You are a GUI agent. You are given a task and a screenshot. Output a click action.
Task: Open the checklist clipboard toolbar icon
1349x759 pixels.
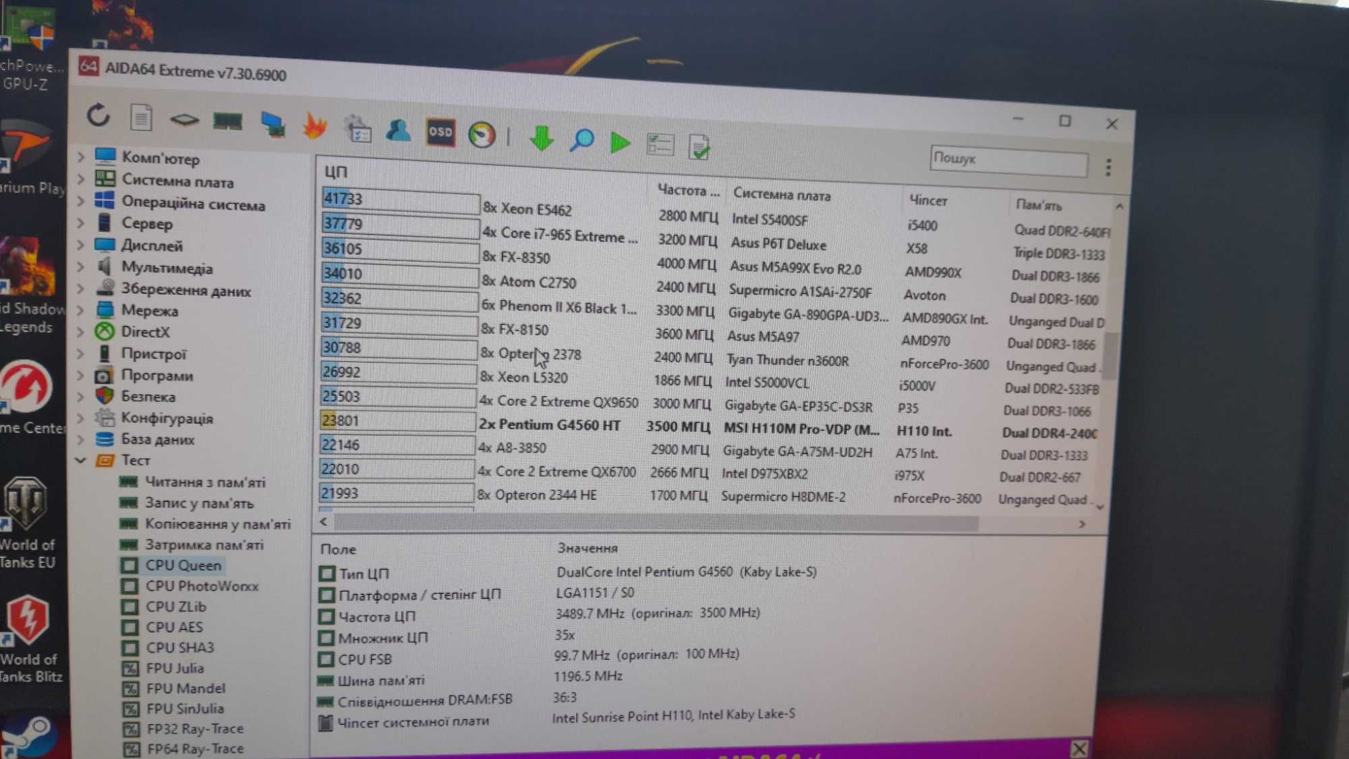coord(357,128)
